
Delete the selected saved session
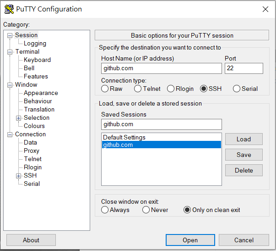coord(244,170)
